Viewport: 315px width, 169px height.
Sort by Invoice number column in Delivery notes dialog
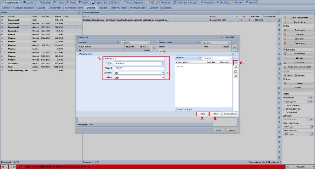[191, 62]
